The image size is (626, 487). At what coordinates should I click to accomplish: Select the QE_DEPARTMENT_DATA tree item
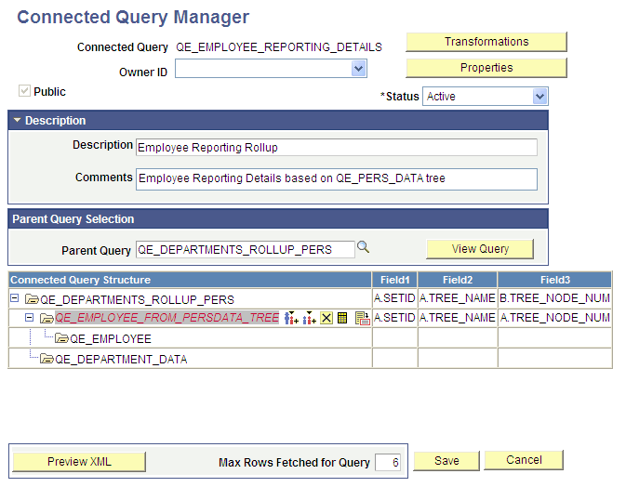click(121, 360)
